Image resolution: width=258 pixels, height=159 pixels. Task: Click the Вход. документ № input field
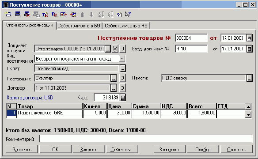click(x=191, y=49)
